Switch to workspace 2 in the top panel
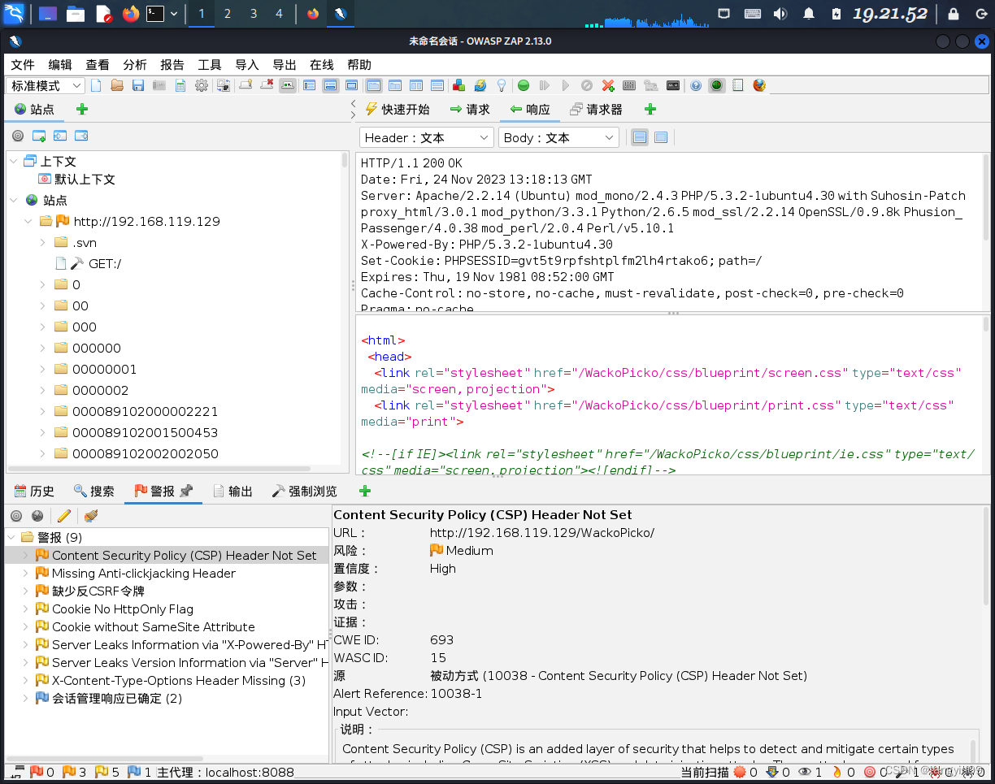The width and height of the screenshot is (995, 784). 227,13
